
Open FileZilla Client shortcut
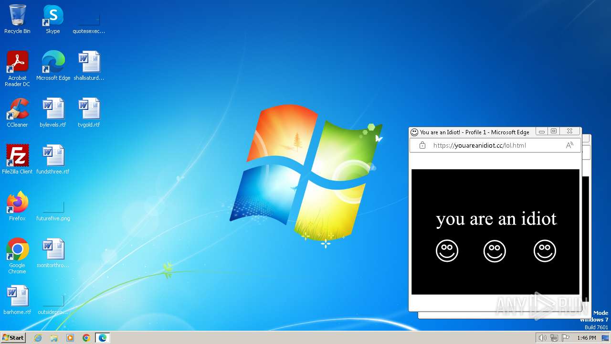point(17,160)
